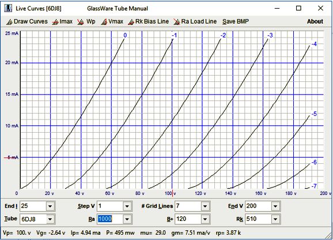Click the Ra value field showing 1000
This screenshot has width=333, height=240.
coord(110,219)
